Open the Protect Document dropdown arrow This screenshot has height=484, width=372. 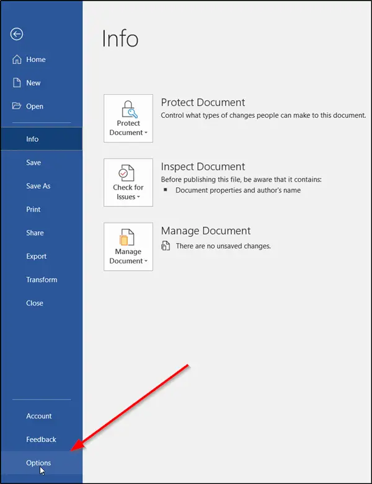point(146,133)
